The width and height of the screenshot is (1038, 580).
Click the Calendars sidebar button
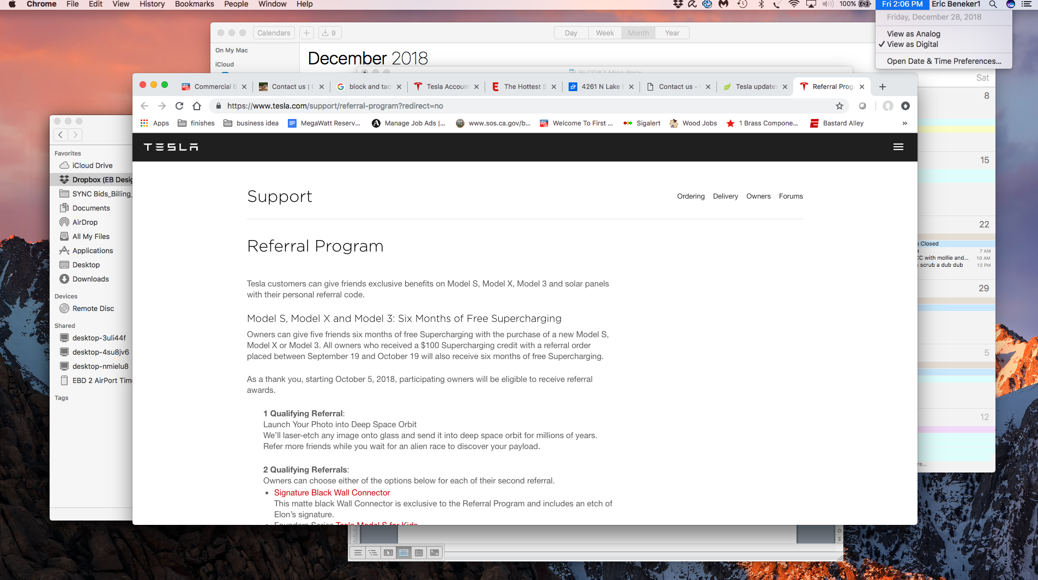click(x=274, y=33)
